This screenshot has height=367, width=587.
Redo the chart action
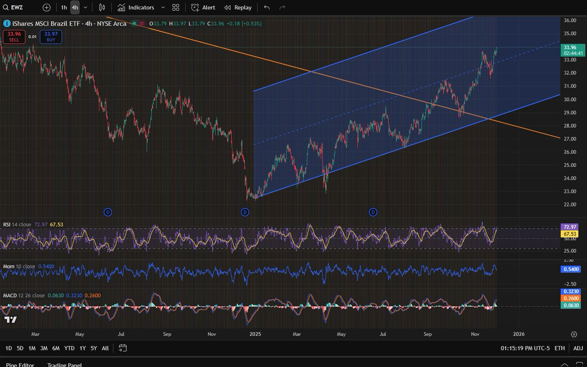[x=282, y=7]
